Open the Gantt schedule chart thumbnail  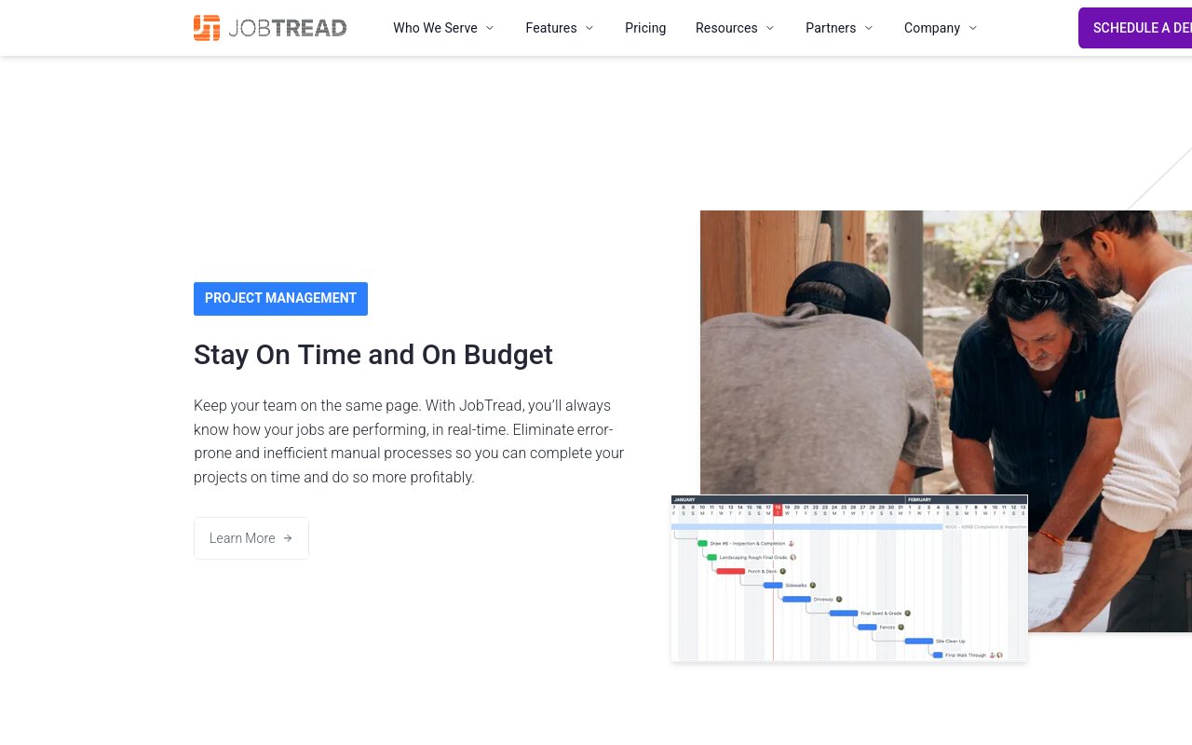click(x=849, y=578)
